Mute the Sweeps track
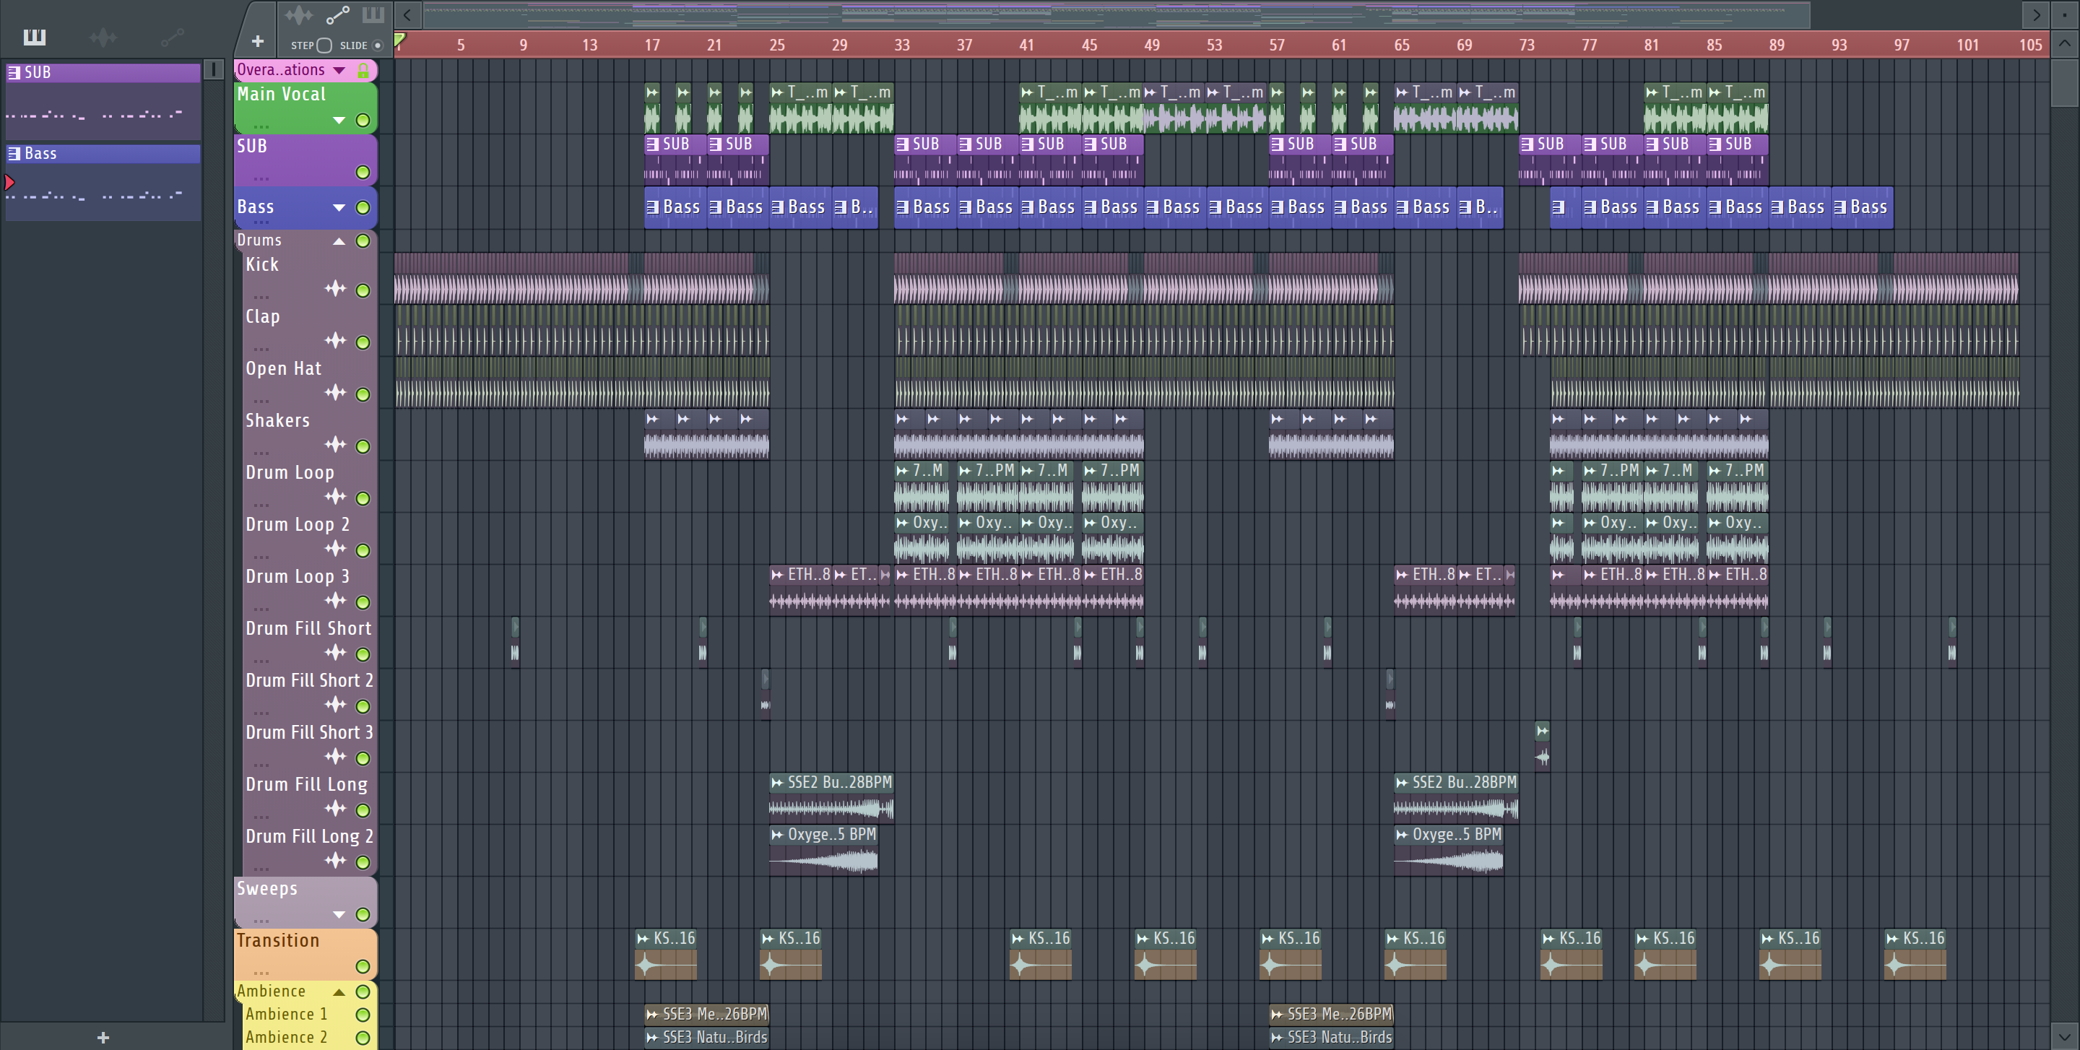This screenshot has width=2080, height=1050. point(363,914)
